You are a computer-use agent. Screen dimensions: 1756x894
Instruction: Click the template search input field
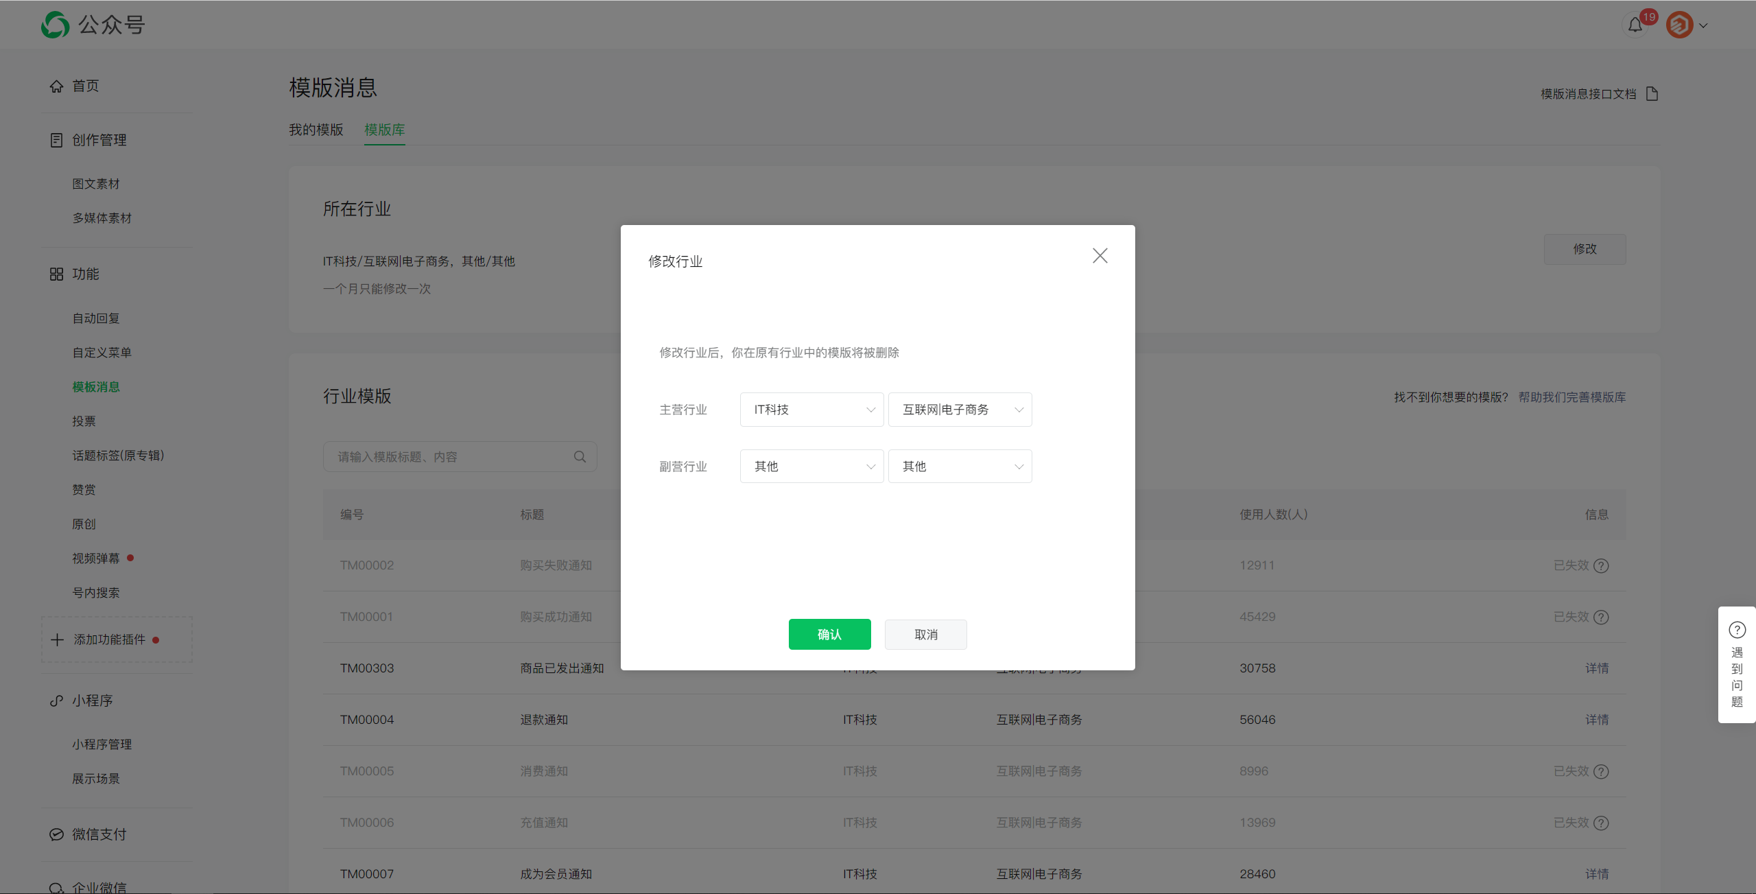tap(444, 456)
